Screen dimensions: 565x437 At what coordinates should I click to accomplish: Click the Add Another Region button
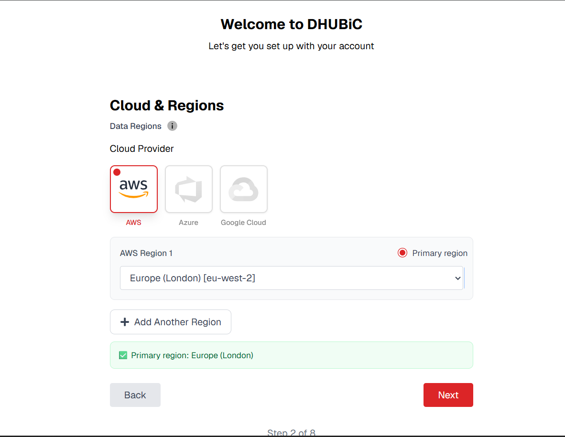[171, 322]
